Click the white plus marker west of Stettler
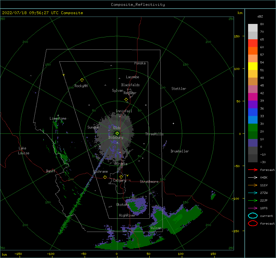This screenshot has height=258, width=276. 173,123
